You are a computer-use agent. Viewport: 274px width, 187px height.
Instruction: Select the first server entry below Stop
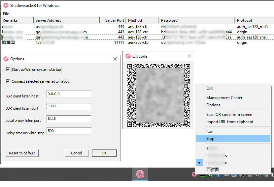click(x=233, y=148)
